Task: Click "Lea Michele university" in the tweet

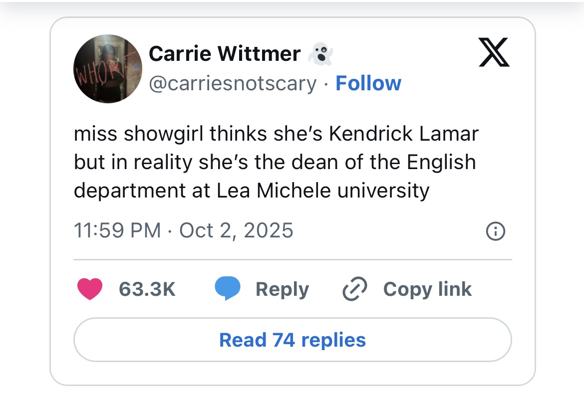Action: (323, 191)
